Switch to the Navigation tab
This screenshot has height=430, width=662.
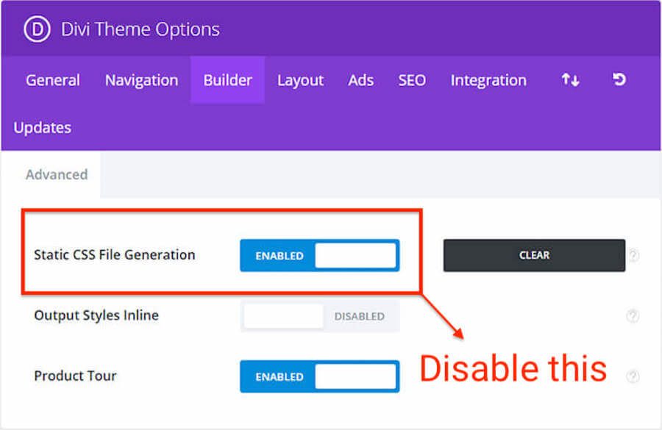[x=141, y=80]
